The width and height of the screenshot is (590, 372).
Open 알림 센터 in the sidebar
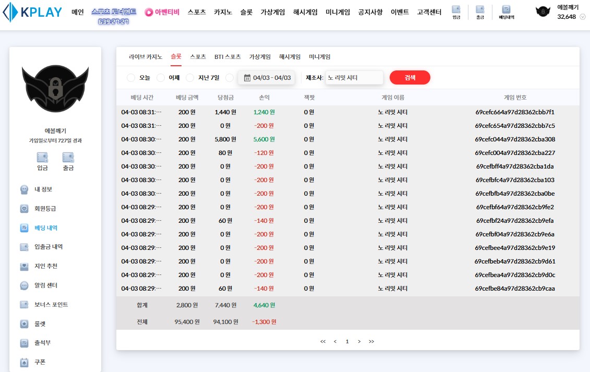pyautogui.click(x=45, y=285)
